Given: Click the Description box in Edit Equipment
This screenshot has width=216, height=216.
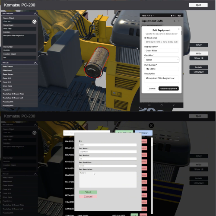Looking at the screenshot, I should 162,79.
